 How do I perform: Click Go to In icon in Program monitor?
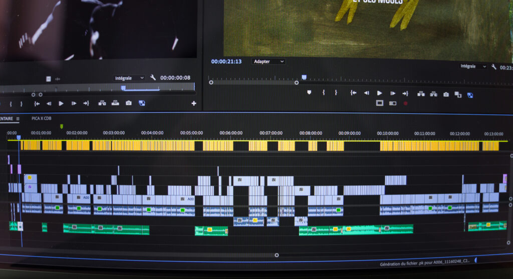coord(353,93)
